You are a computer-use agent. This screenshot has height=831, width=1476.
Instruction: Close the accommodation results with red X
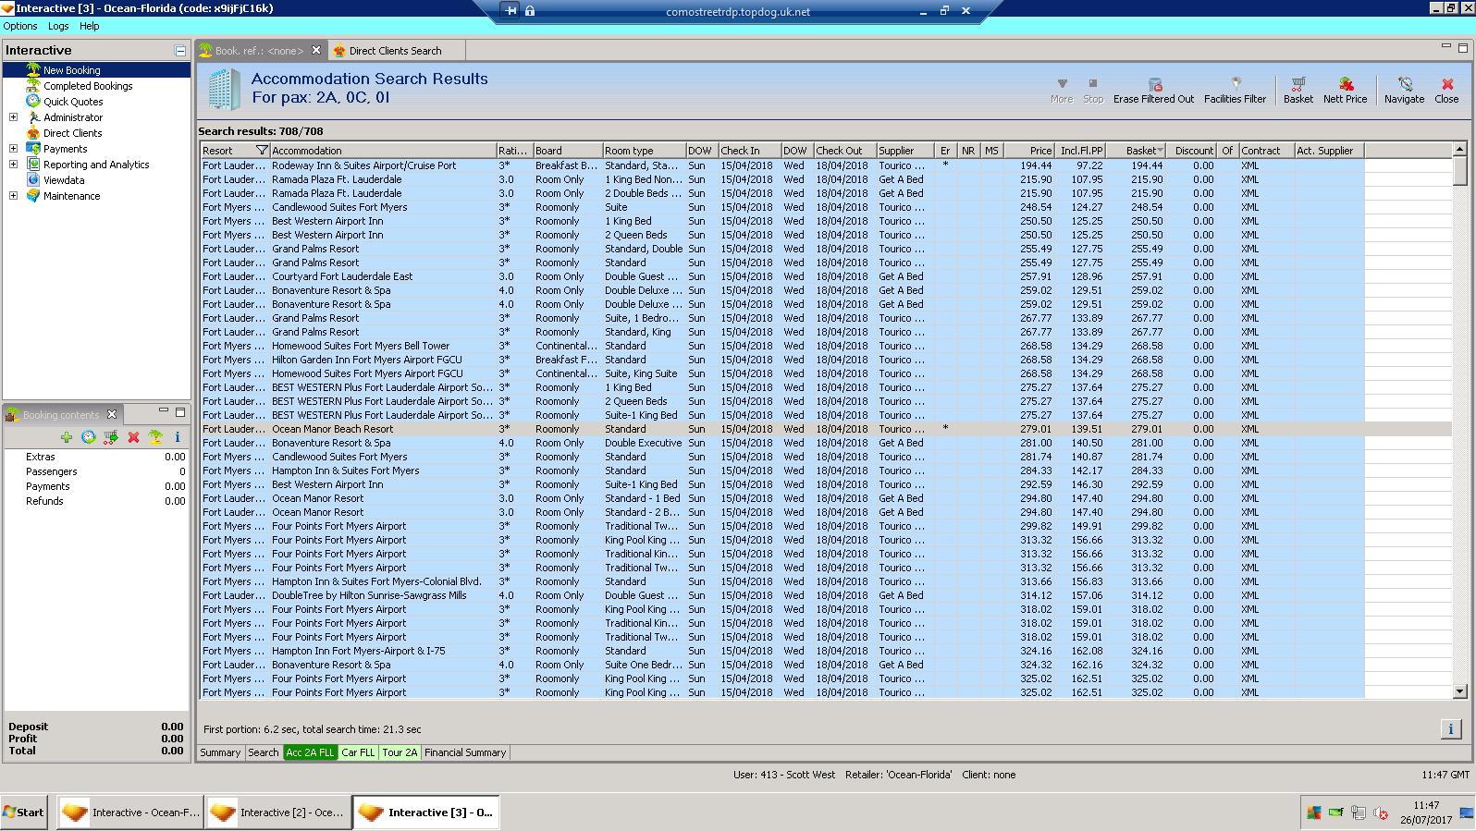(x=1447, y=84)
